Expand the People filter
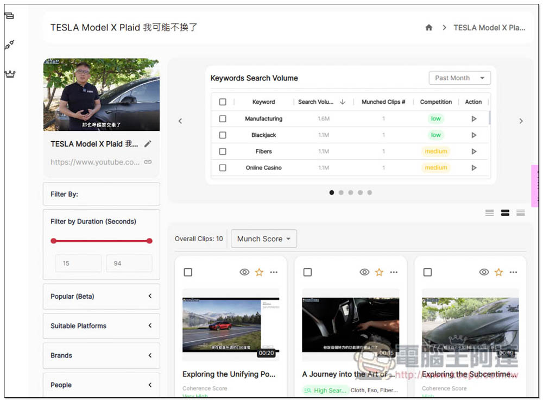 [x=102, y=385]
